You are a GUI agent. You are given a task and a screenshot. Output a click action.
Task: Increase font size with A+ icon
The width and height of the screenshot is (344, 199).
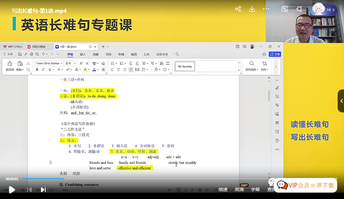pos(81,63)
